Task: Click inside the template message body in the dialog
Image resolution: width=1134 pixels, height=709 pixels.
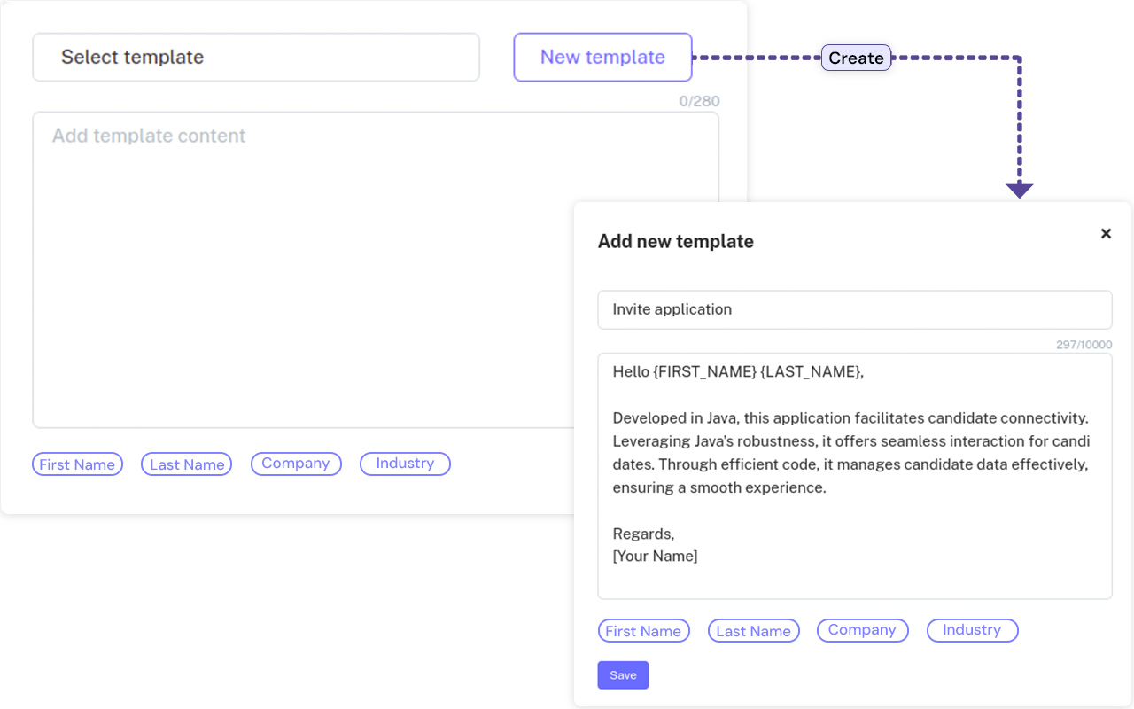Action: [x=855, y=476]
